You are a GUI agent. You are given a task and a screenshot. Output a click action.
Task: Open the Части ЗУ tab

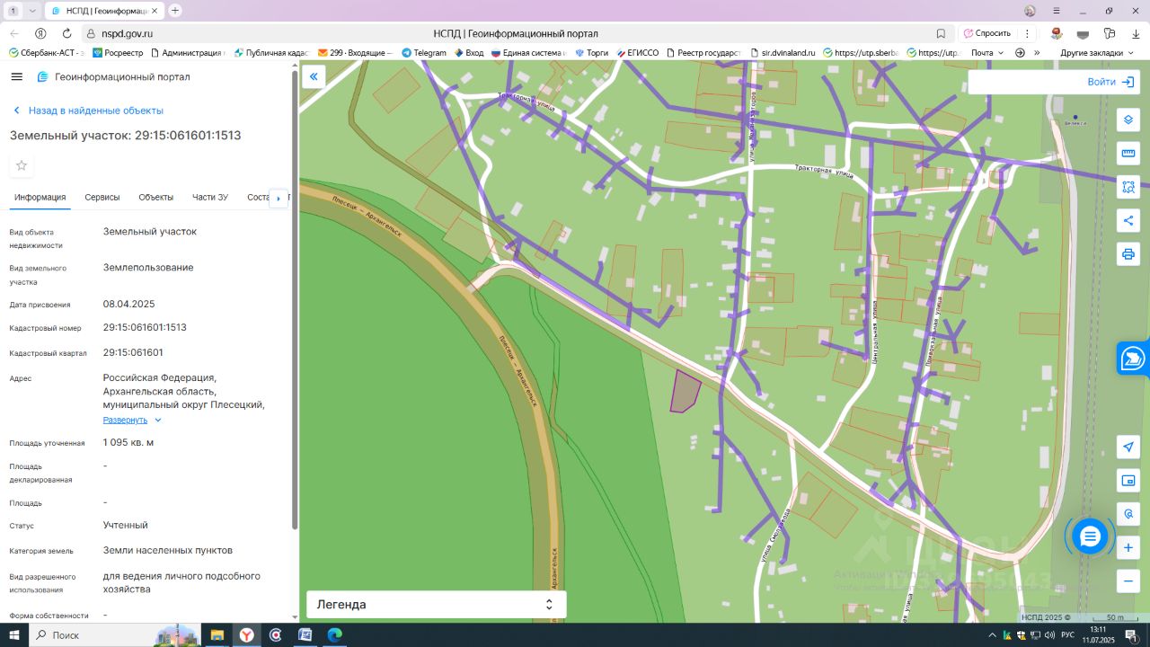pyautogui.click(x=210, y=198)
